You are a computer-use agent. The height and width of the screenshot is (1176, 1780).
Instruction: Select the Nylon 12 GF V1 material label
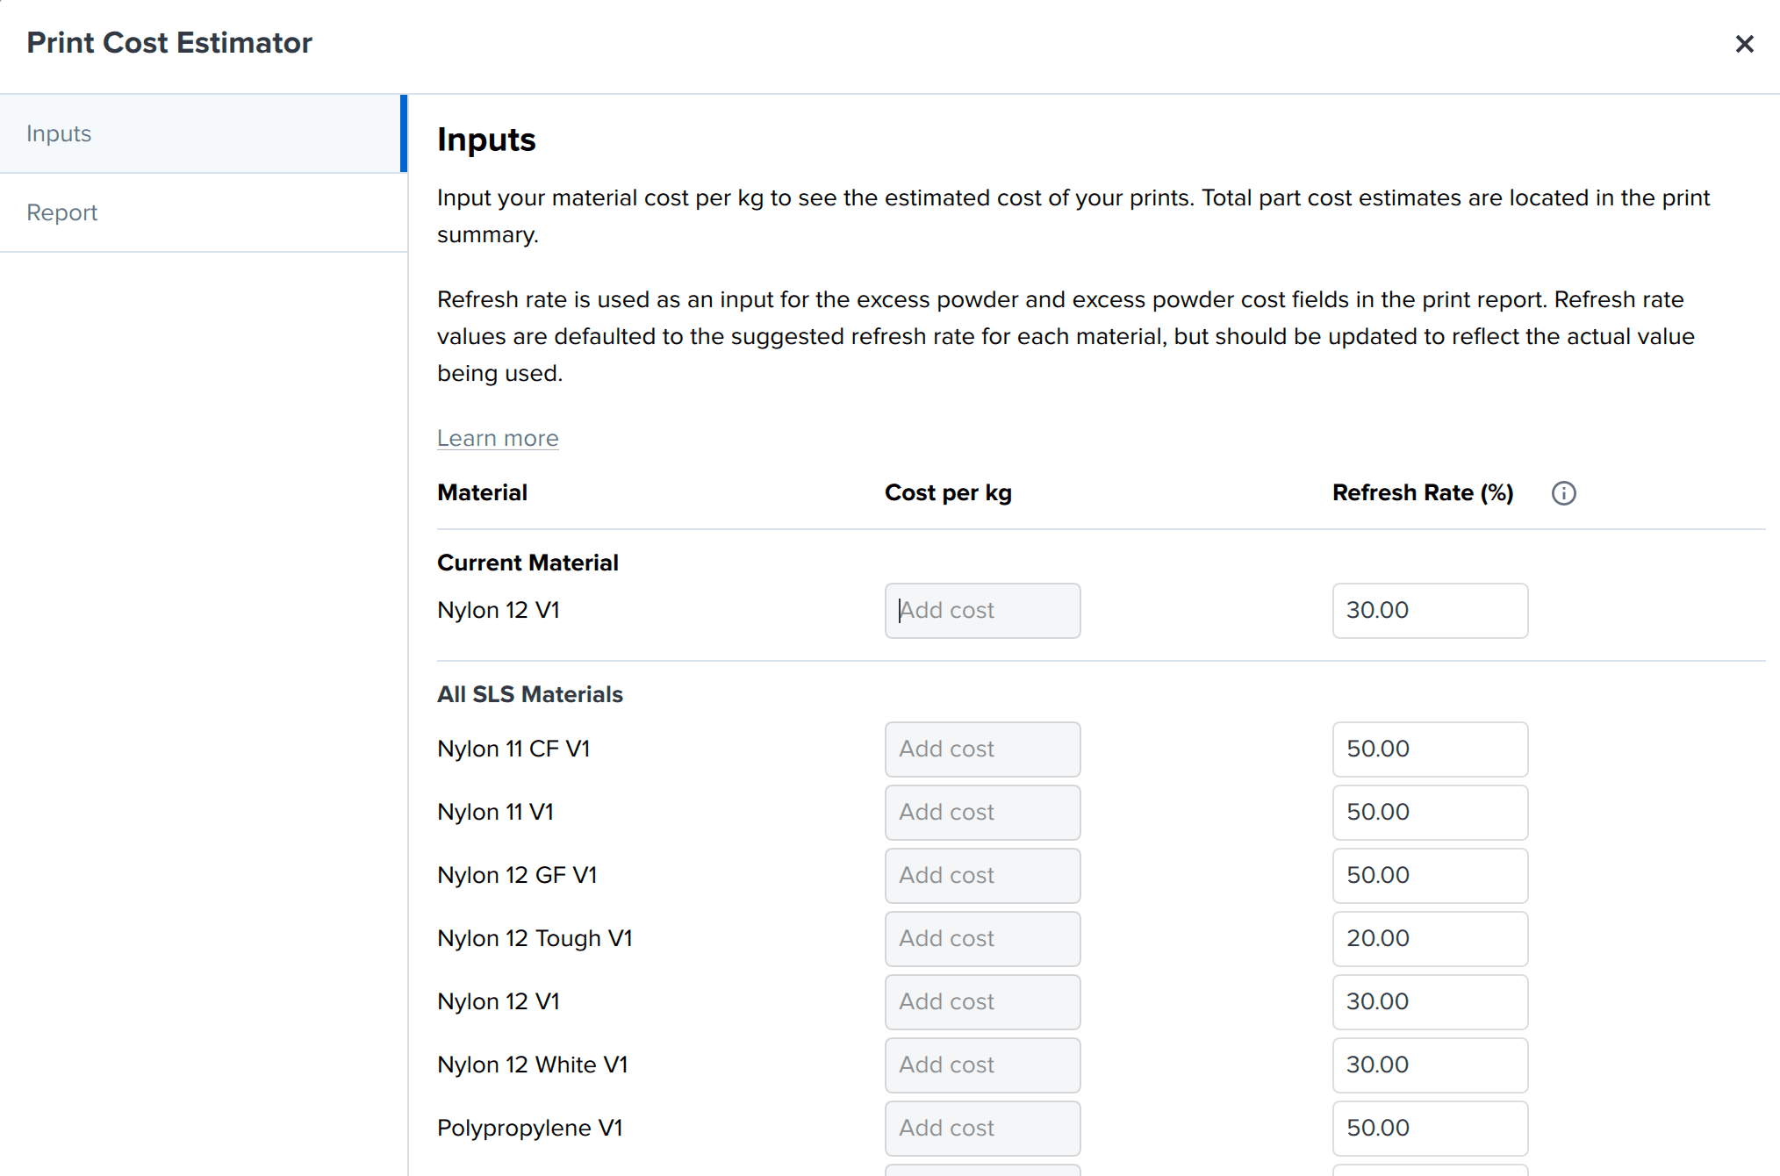pyautogui.click(x=517, y=875)
